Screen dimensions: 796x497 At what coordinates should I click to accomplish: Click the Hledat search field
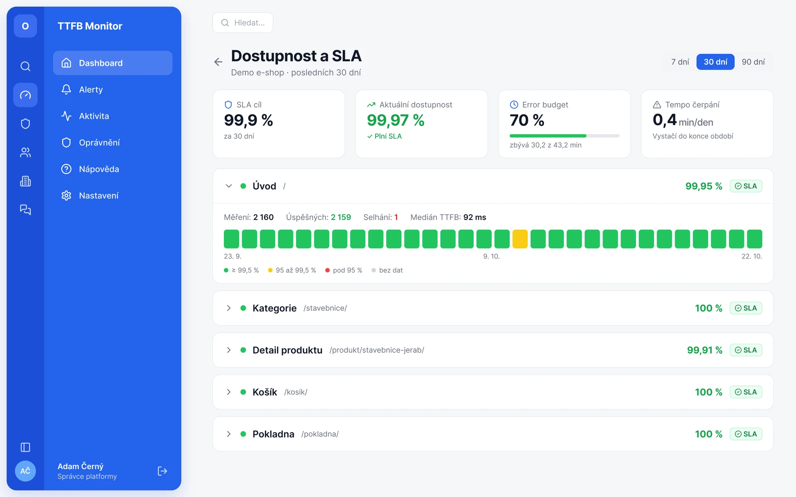tap(243, 23)
